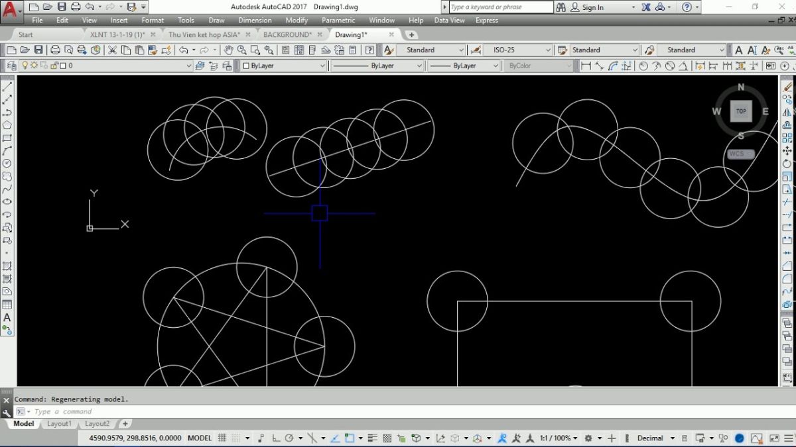Toggle Polar tracking in the status bar
This screenshot has width=796, height=447.
point(289,438)
